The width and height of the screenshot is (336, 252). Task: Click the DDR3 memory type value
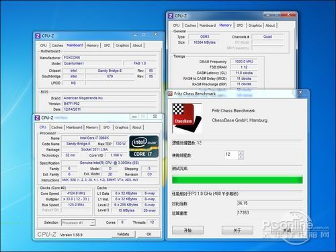204,36
